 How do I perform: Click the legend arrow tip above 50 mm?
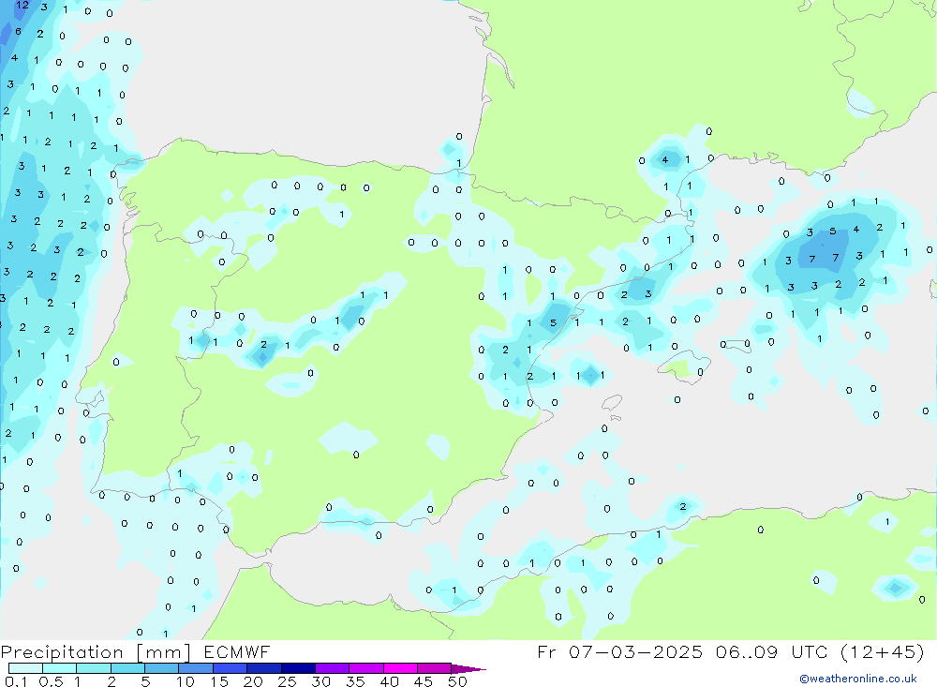click(468, 669)
